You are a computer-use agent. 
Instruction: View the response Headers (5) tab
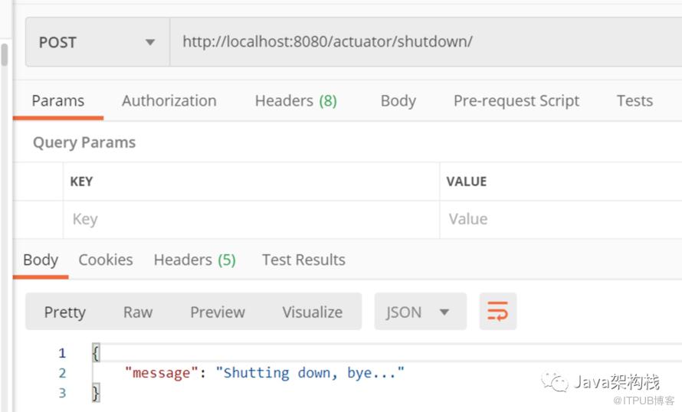[195, 260]
